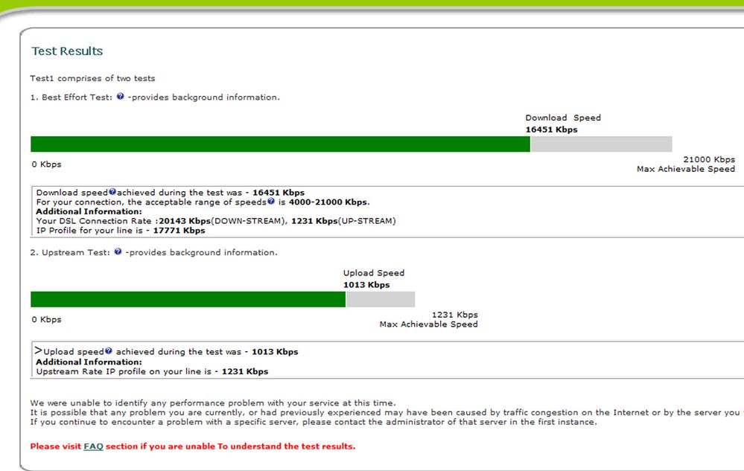Open the FAQ link

pos(94,446)
